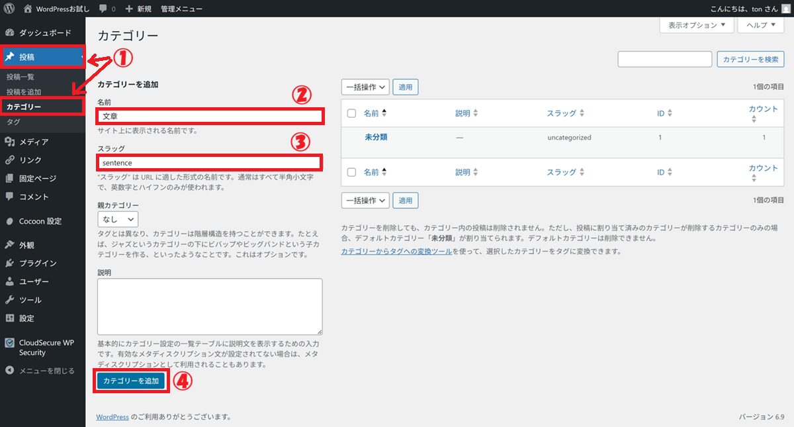Viewport: 794px width, 427px height.
Task: Open CloudSecure WP Security shield icon
Action: (9, 343)
